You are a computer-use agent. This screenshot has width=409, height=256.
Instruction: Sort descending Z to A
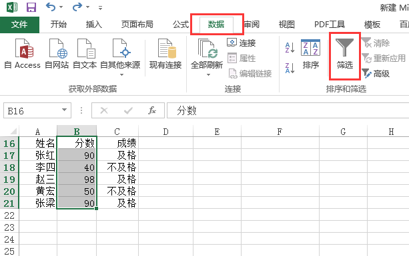point(290,68)
